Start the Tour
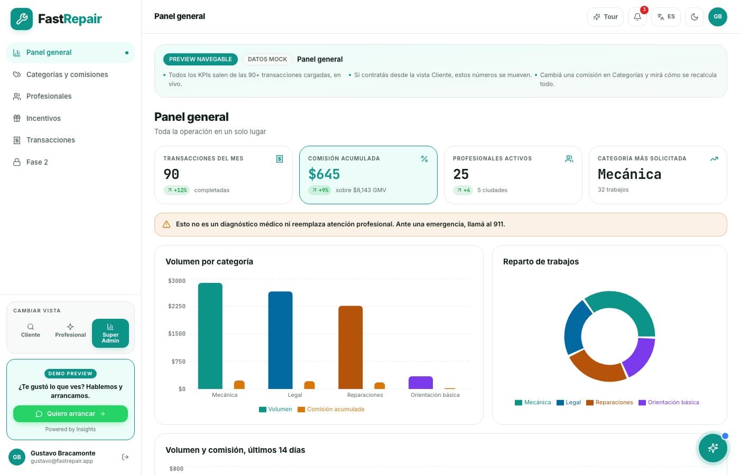Image resolution: width=740 pixels, height=475 pixels. tap(606, 17)
